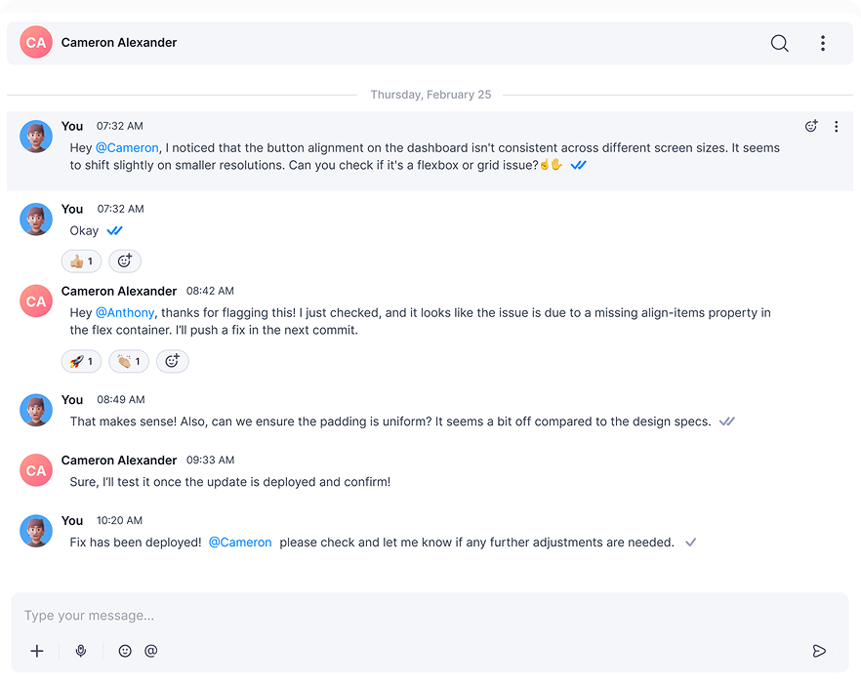Send the message with the send icon
The width and height of the screenshot is (861, 682).
point(820,651)
